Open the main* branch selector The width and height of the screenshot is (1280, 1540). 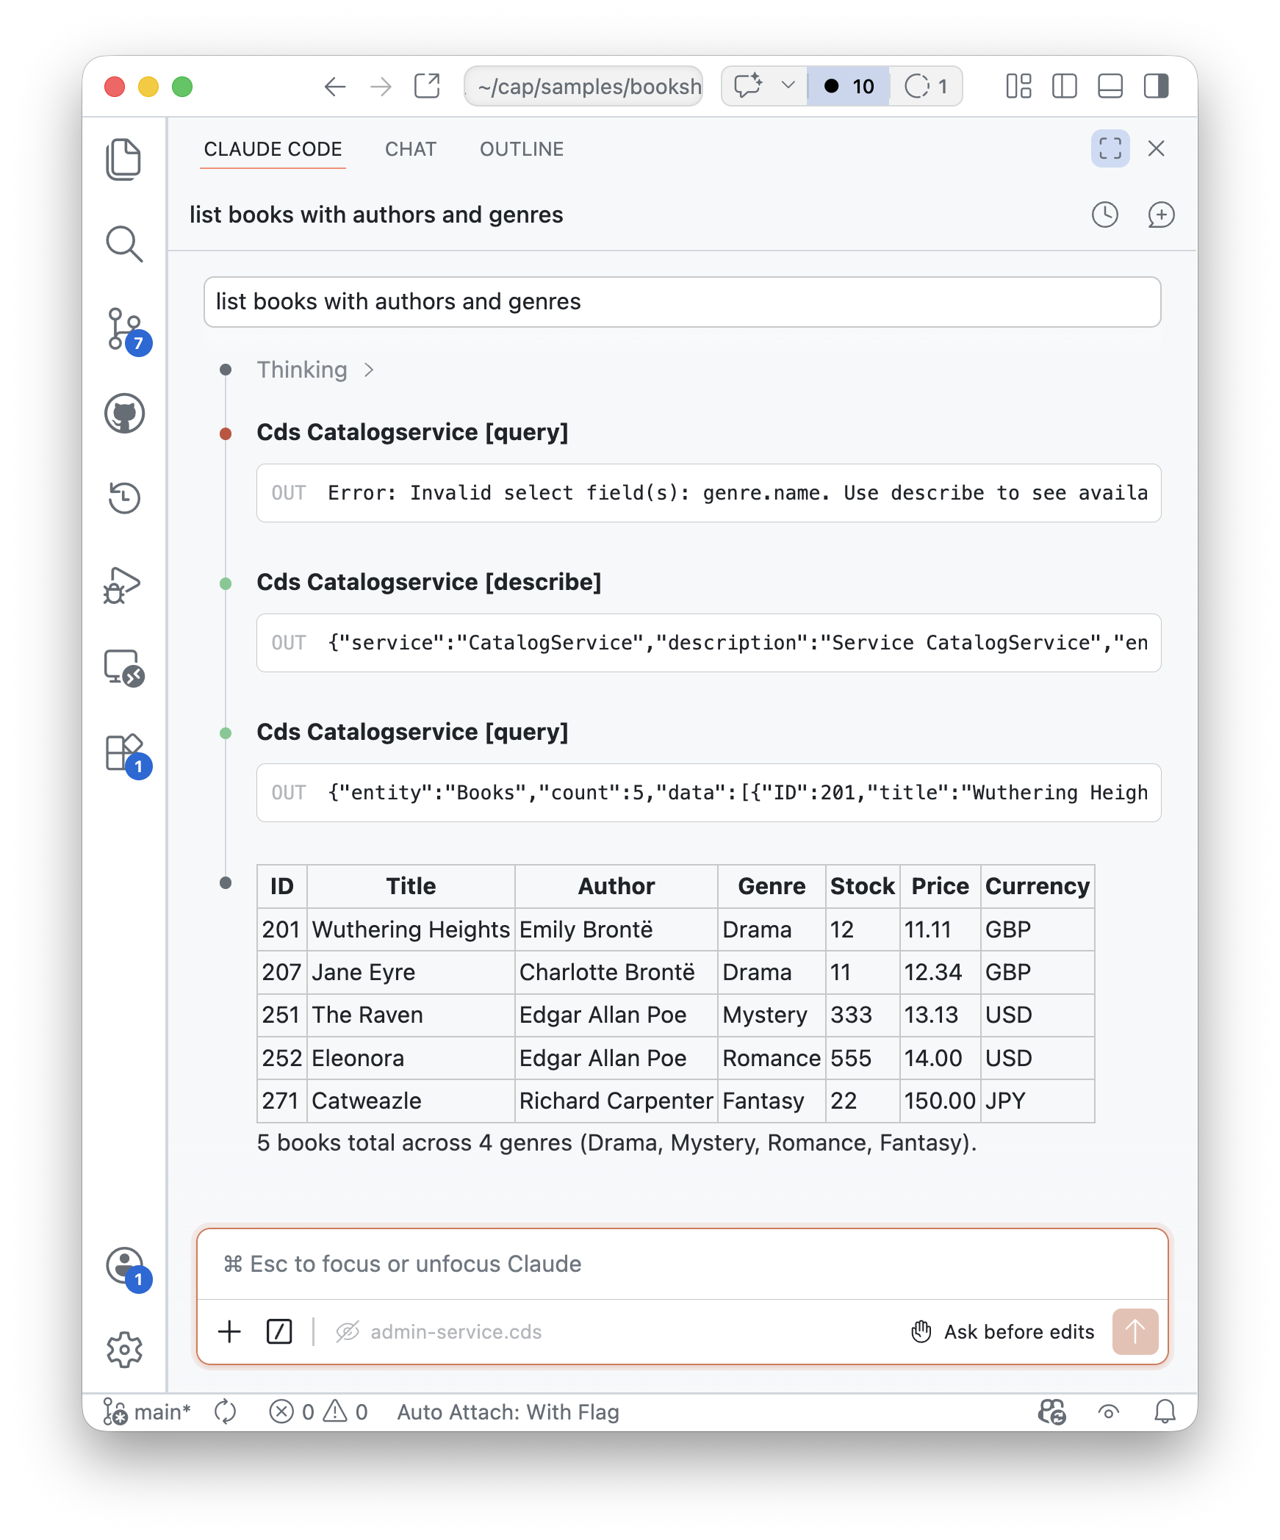tap(147, 1411)
